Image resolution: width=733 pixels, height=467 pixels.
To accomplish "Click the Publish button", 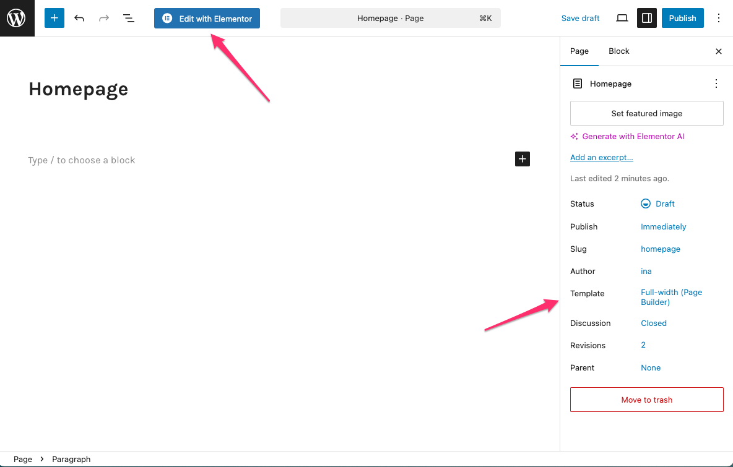I will [682, 19].
